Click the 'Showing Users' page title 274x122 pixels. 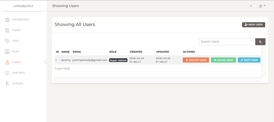65,6
